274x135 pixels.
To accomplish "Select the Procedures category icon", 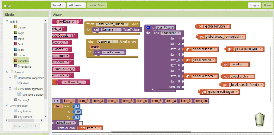I will click(16, 66).
